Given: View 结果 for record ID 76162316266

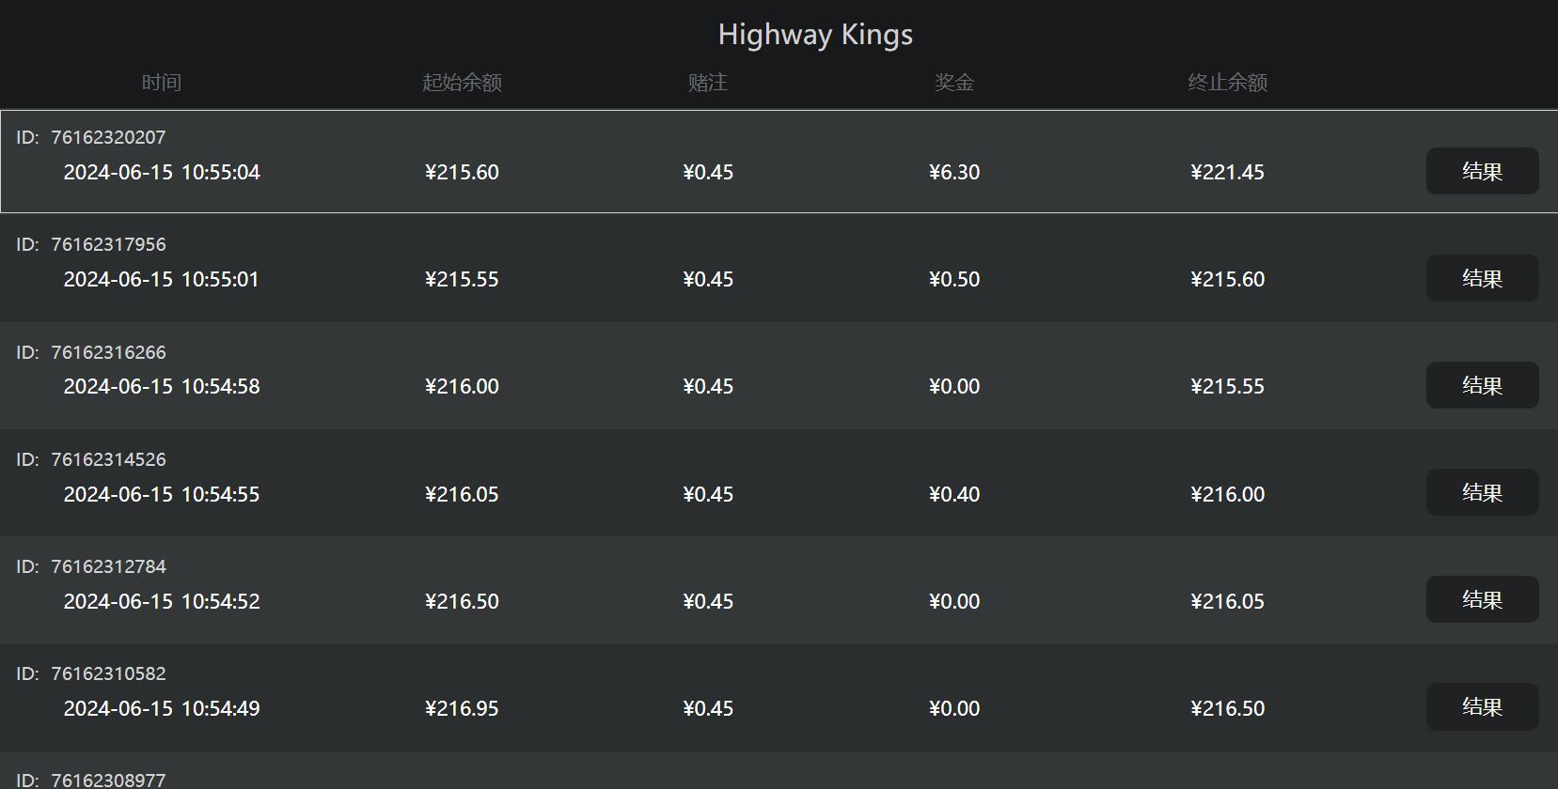Looking at the screenshot, I should [x=1482, y=385].
